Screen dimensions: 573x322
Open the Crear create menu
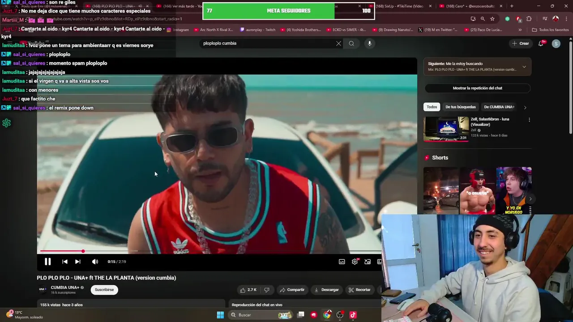click(x=521, y=43)
